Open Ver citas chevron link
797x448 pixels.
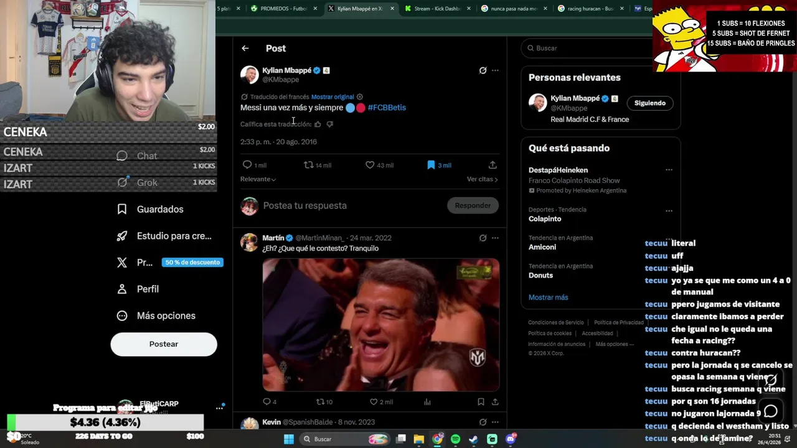tap(482, 179)
